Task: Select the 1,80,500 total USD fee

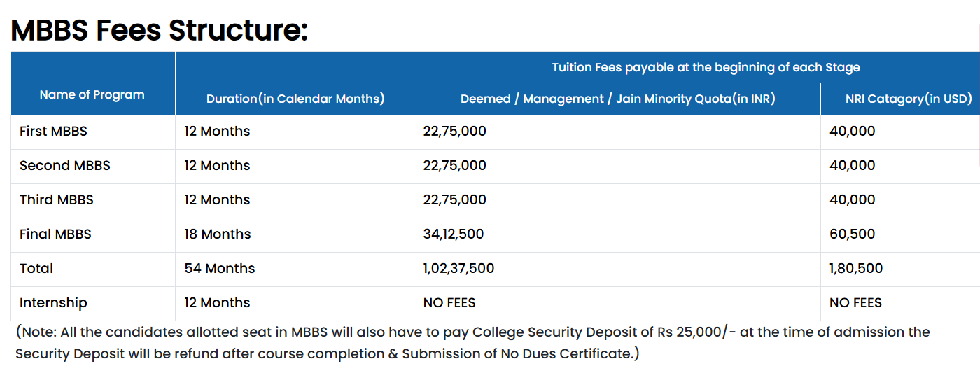Action: tap(856, 268)
